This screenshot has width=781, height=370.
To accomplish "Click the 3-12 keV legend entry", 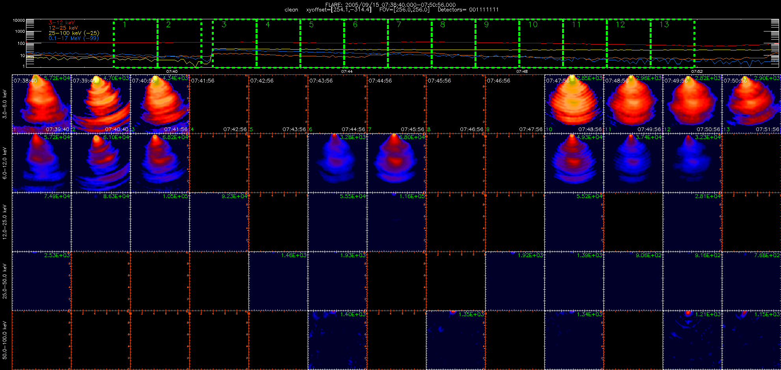I will [62, 23].
